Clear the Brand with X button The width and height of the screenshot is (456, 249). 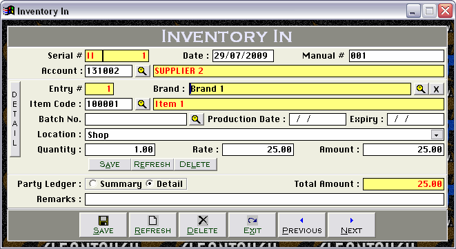436,89
